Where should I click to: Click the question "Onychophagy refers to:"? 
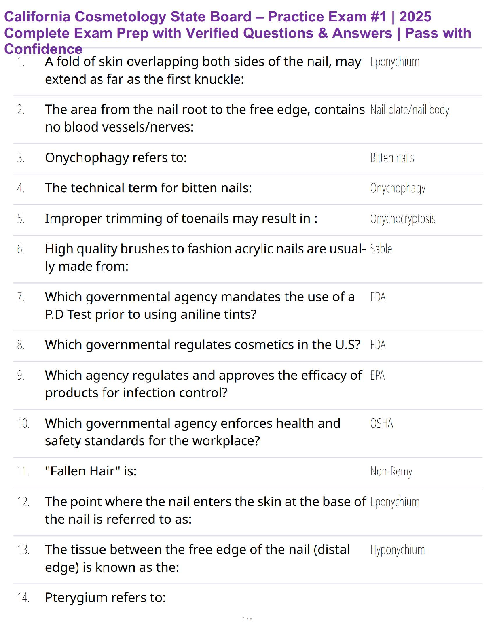(x=116, y=158)
